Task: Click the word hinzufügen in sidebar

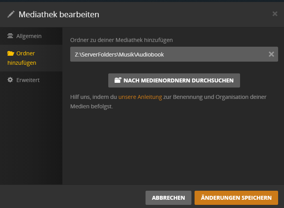Action: (x=22, y=63)
